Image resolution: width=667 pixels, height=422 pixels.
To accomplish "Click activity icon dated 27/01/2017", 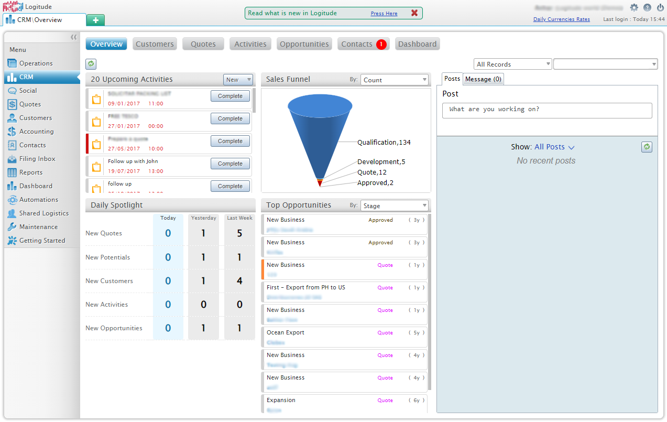I will (x=96, y=122).
